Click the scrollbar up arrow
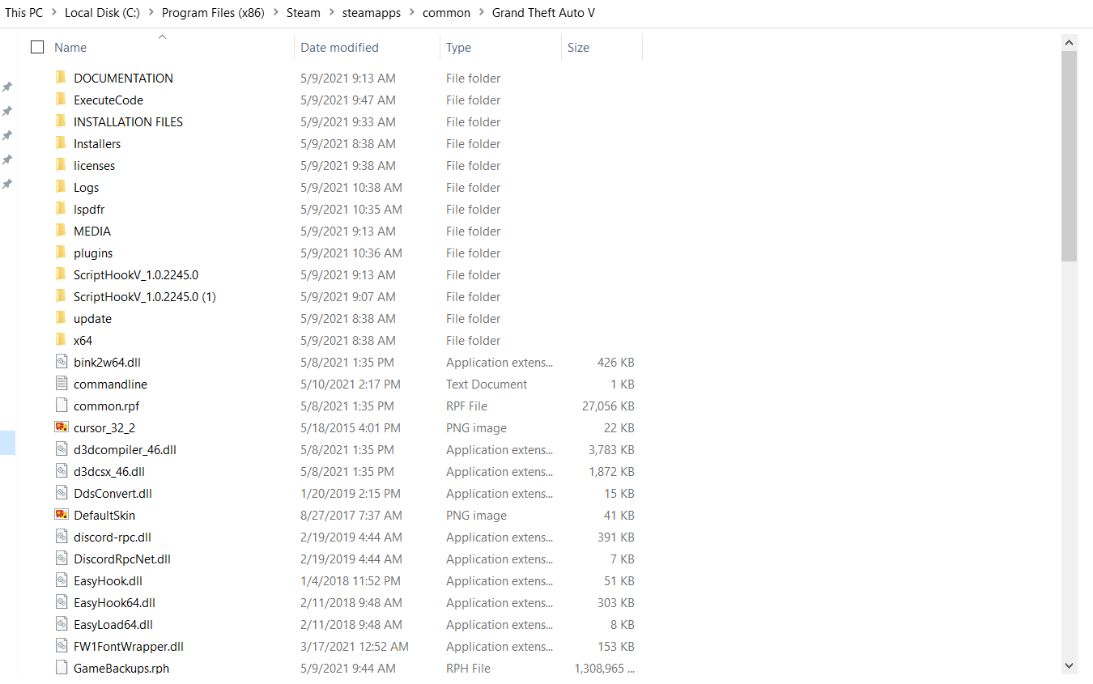This screenshot has width=1093, height=684. (1069, 42)
